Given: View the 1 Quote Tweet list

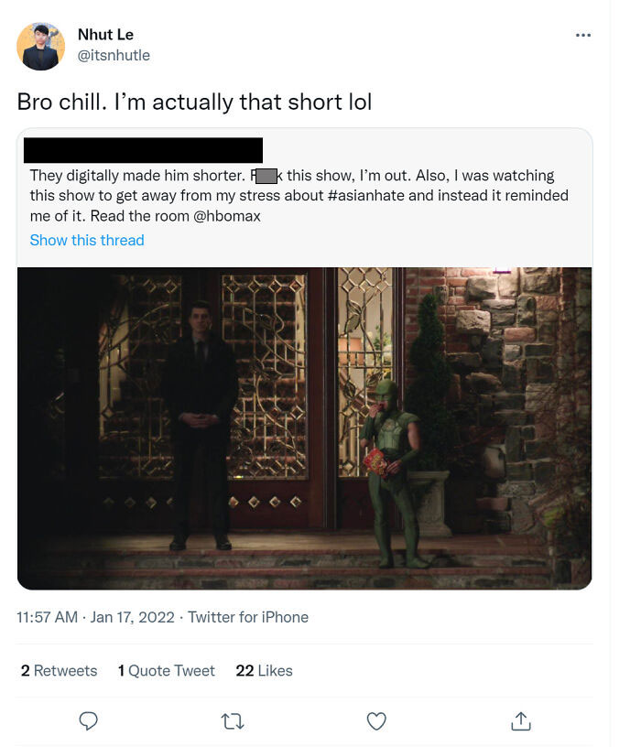Looking at the screenshot, I should click(167, 670).
